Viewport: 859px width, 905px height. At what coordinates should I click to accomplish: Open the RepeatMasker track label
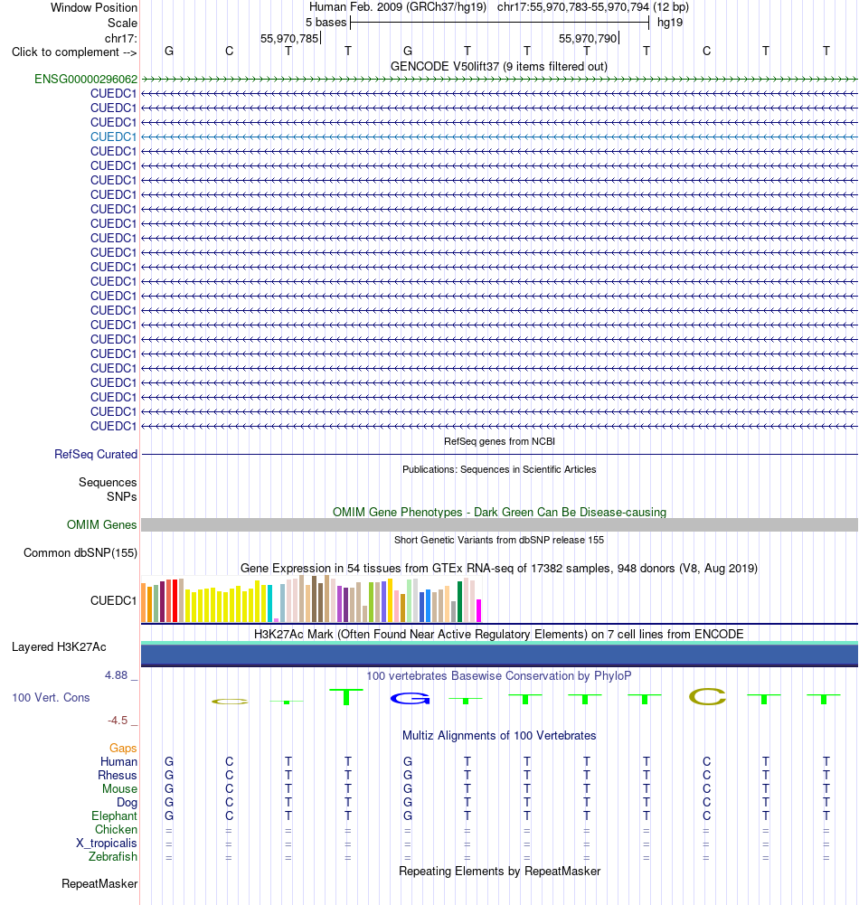(99, 883)
